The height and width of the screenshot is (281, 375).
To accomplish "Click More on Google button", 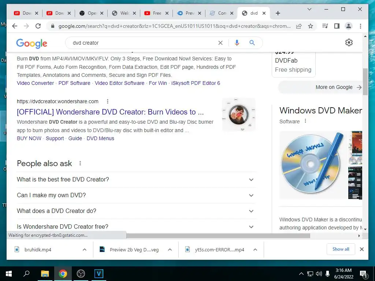I will [320, 87].
